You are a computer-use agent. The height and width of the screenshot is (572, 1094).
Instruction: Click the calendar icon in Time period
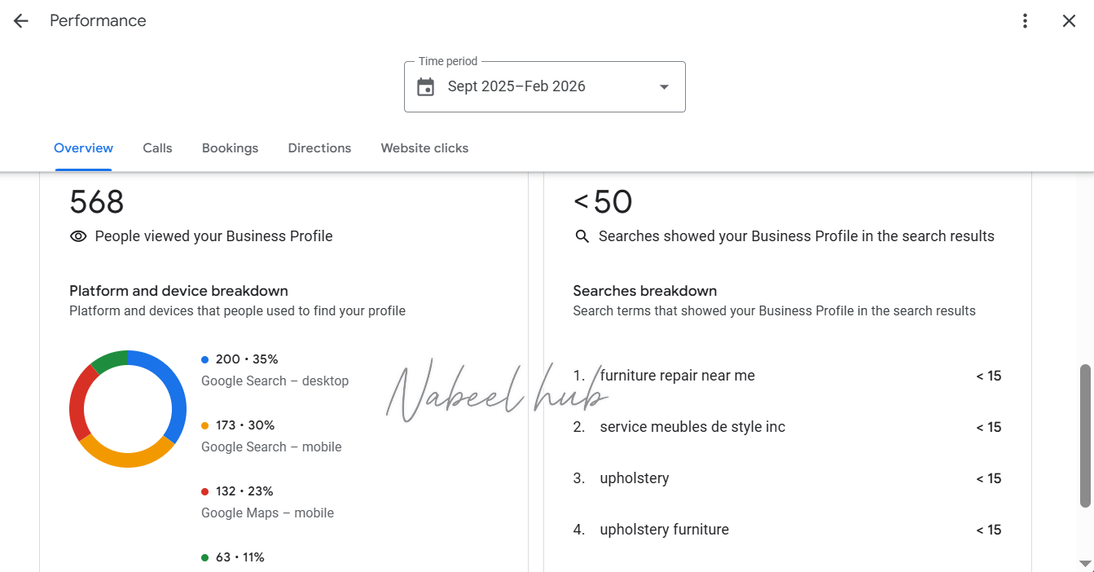[425, 87]
